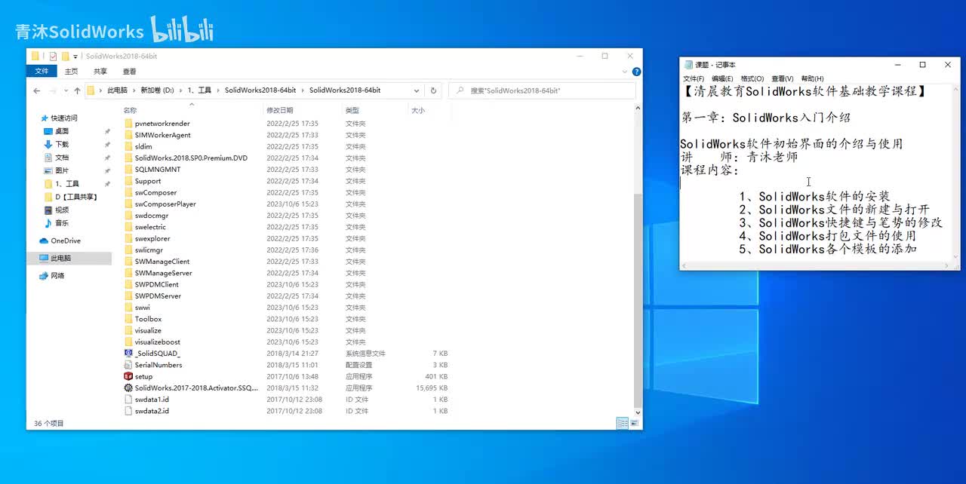
Task: Select the SWManageClient folder
Action: click(162, 262)
